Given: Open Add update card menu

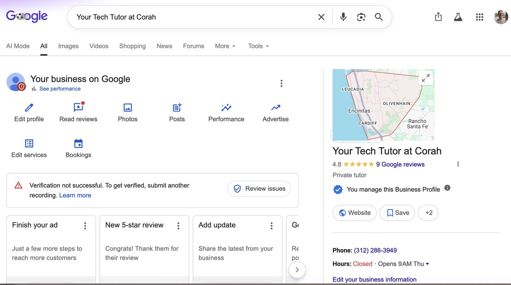Looking at the screenshot, I should tap(272, 226).
